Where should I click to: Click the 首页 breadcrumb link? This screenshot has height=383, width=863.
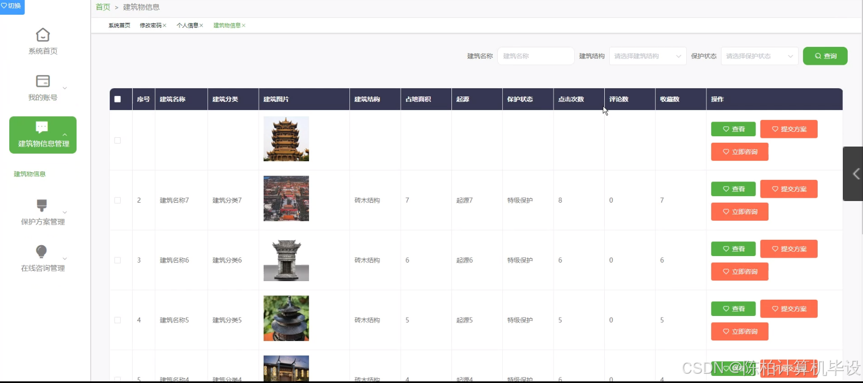point(103,7)
